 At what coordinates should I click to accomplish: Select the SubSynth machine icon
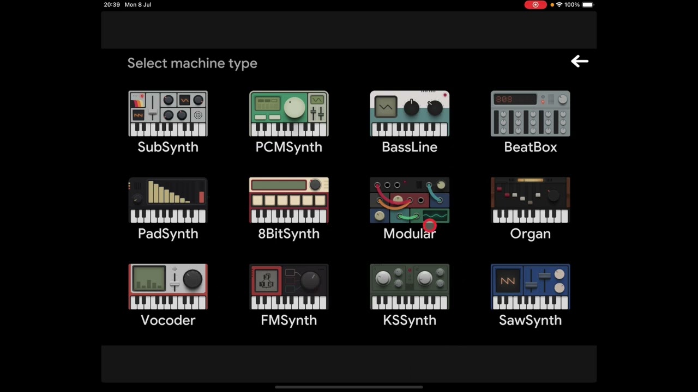[x=168, y=114]
